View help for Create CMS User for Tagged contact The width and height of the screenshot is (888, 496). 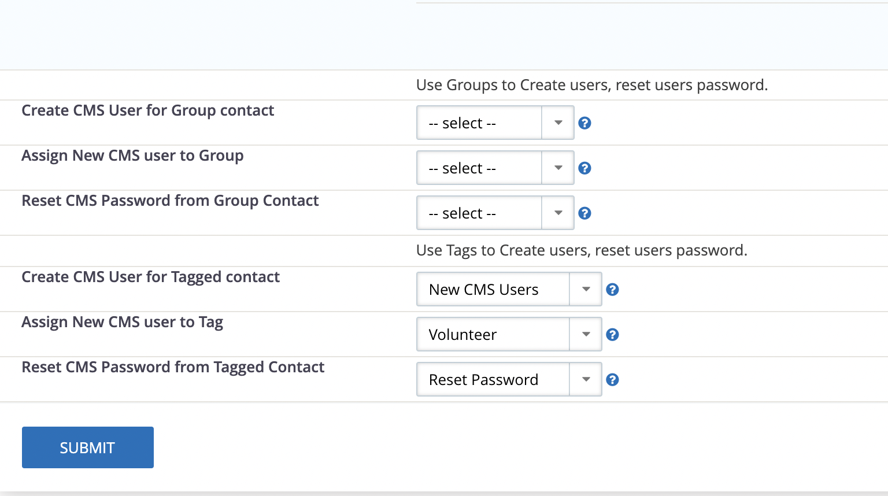coord(612,289)
